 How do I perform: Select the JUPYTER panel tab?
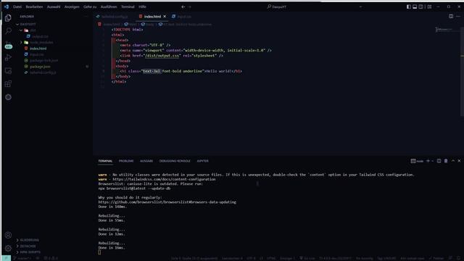pyautogui.click(x=203, y=161)
